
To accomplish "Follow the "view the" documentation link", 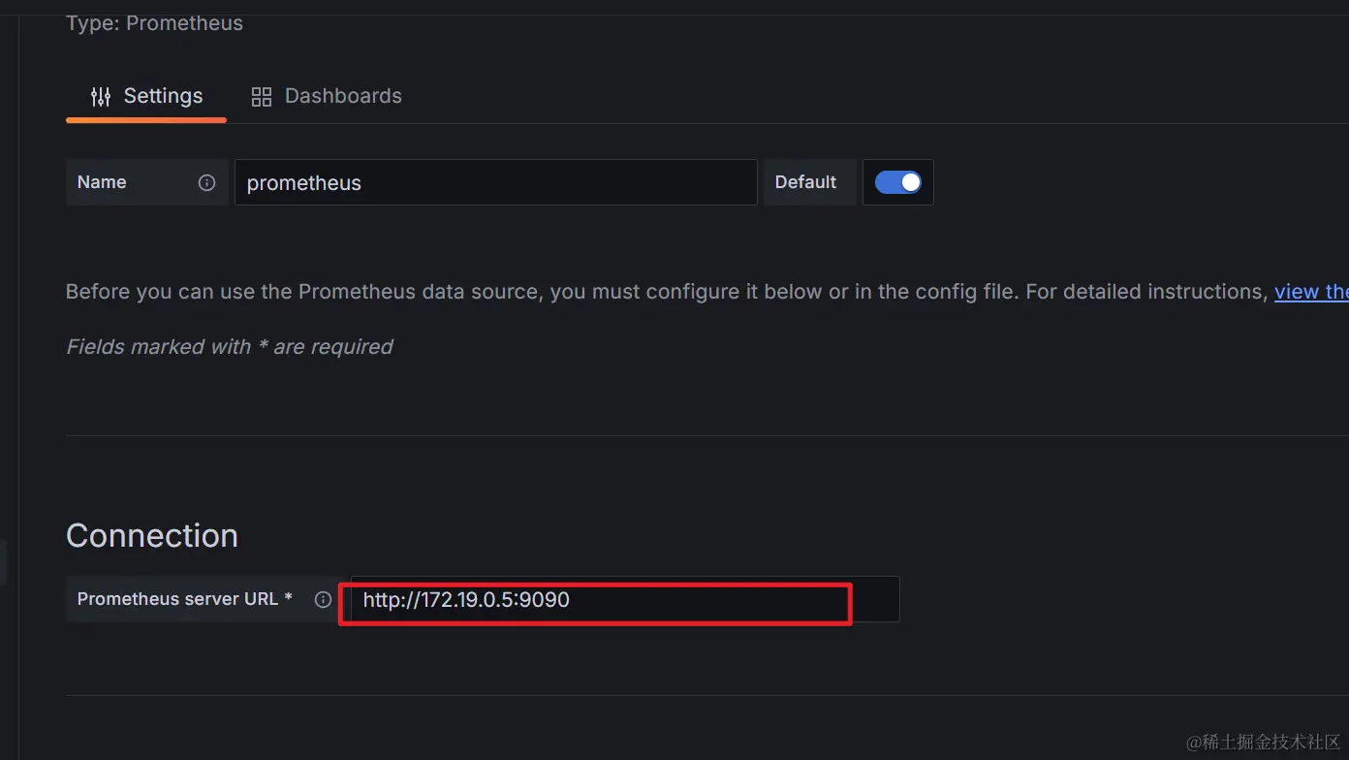I will pos(1310,292).
